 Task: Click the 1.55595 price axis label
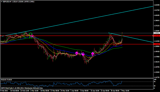point(157,31)
